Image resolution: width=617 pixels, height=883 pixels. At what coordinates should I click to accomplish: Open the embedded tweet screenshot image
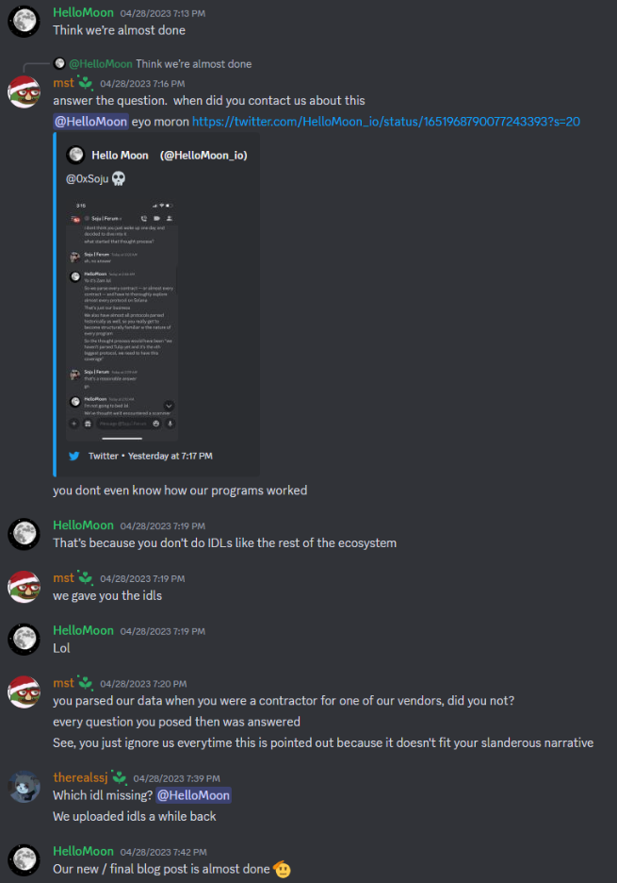tap(122, 320)
